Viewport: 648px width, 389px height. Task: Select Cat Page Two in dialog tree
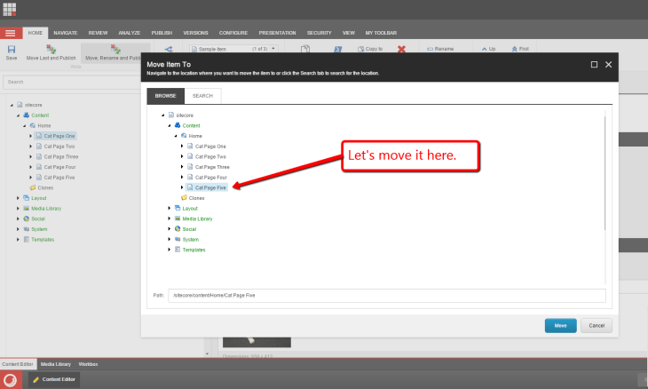tap(210, 156)
